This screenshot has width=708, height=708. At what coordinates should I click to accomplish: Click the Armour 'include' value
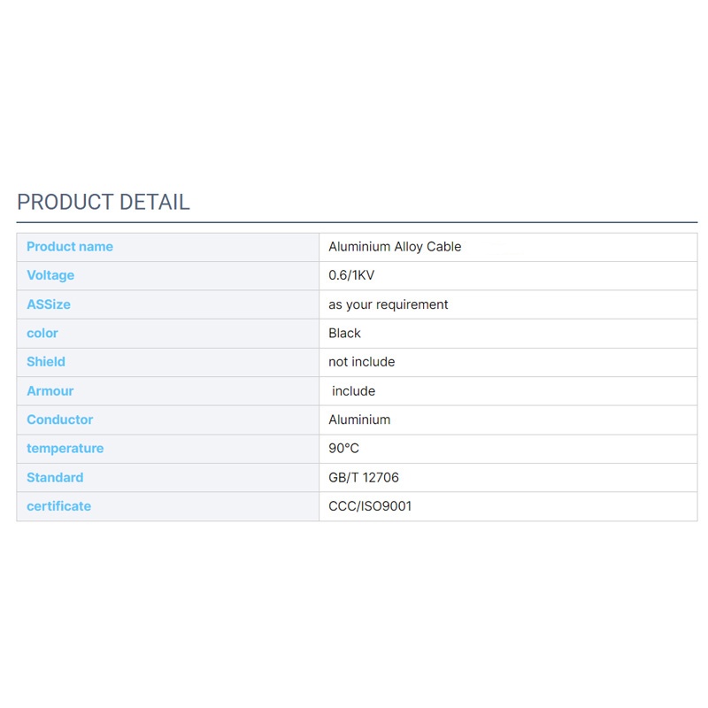pyautogui.click(x=354, y=391)
